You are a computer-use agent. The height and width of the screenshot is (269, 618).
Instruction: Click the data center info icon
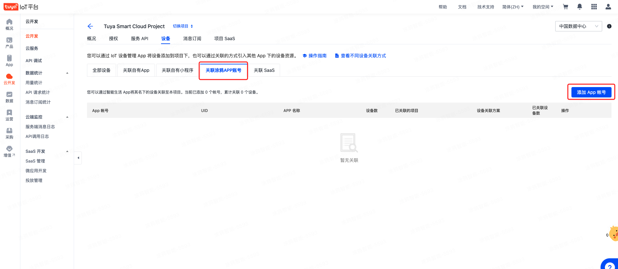[x=609, y=26]
